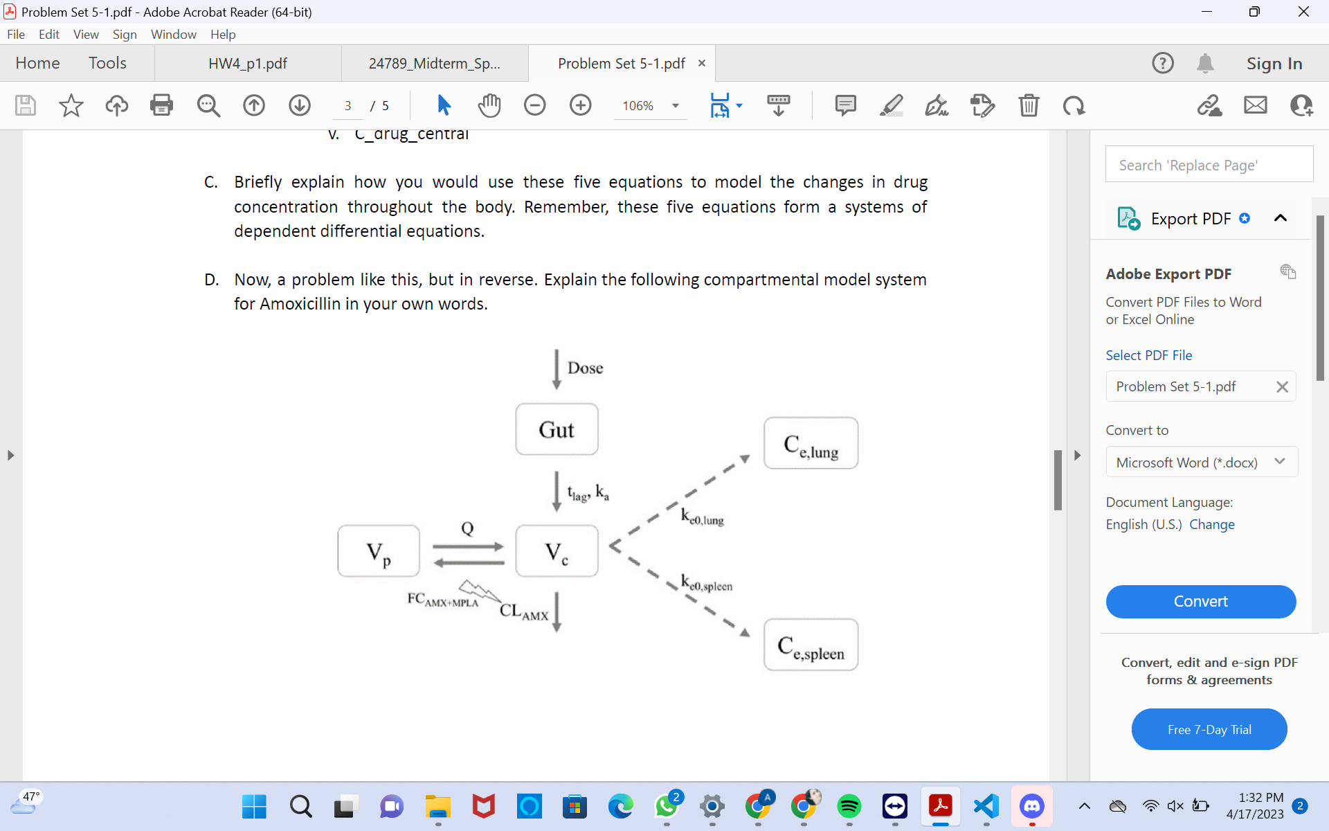
Task: Open the Comment sticky note tool
Action: (845, 105)
